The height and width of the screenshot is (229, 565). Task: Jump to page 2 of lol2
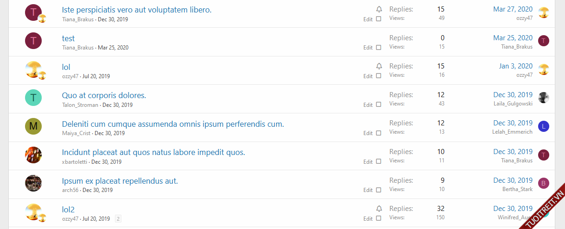[118, 219]
